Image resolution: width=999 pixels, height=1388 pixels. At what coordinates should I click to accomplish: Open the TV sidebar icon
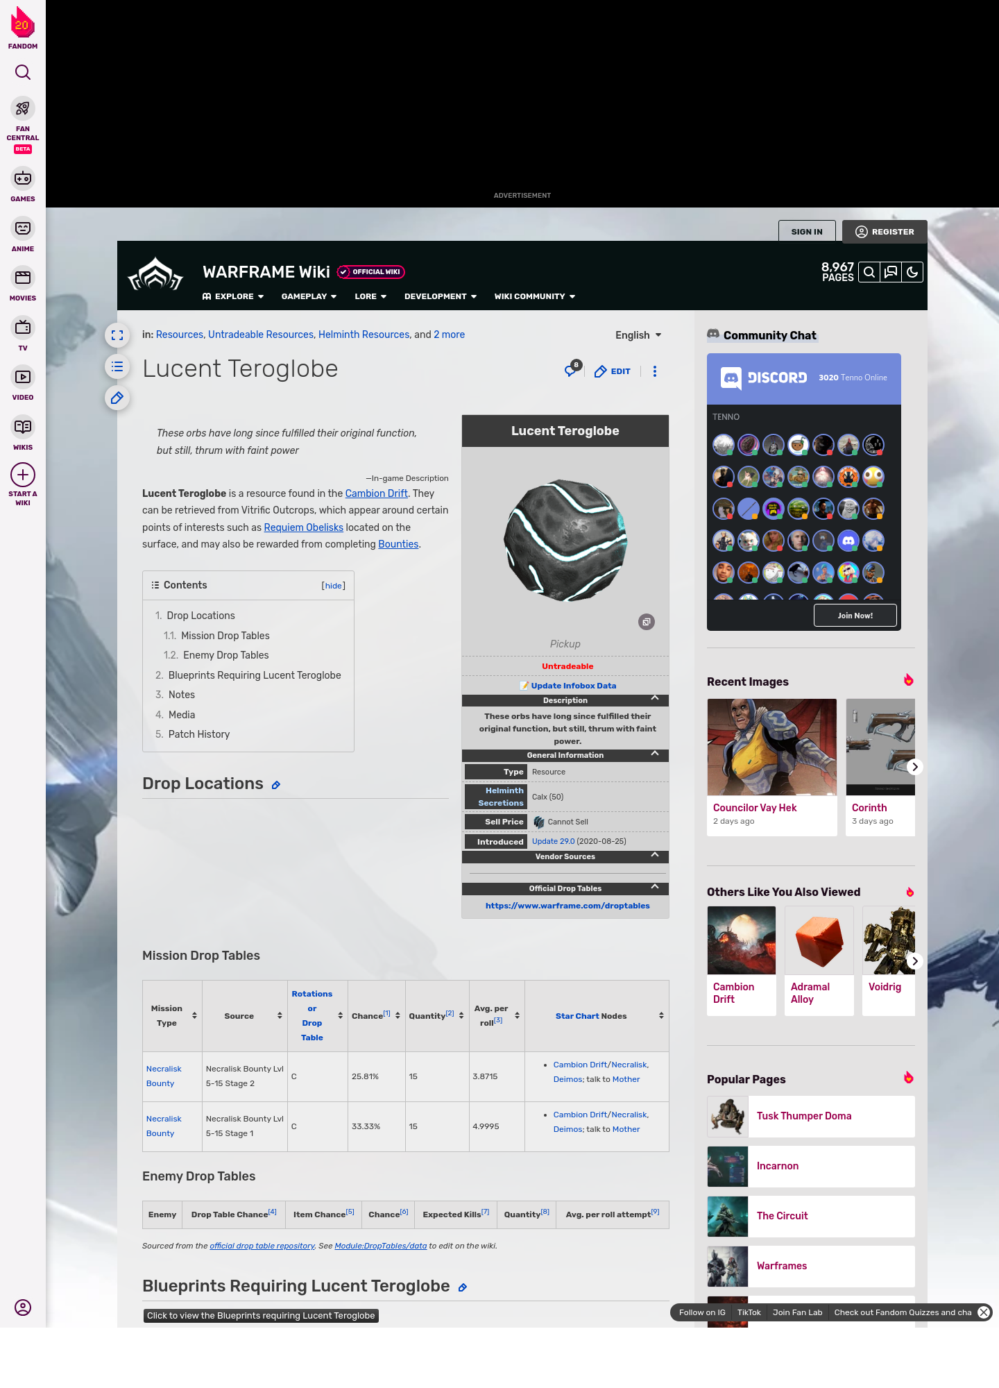23,327
